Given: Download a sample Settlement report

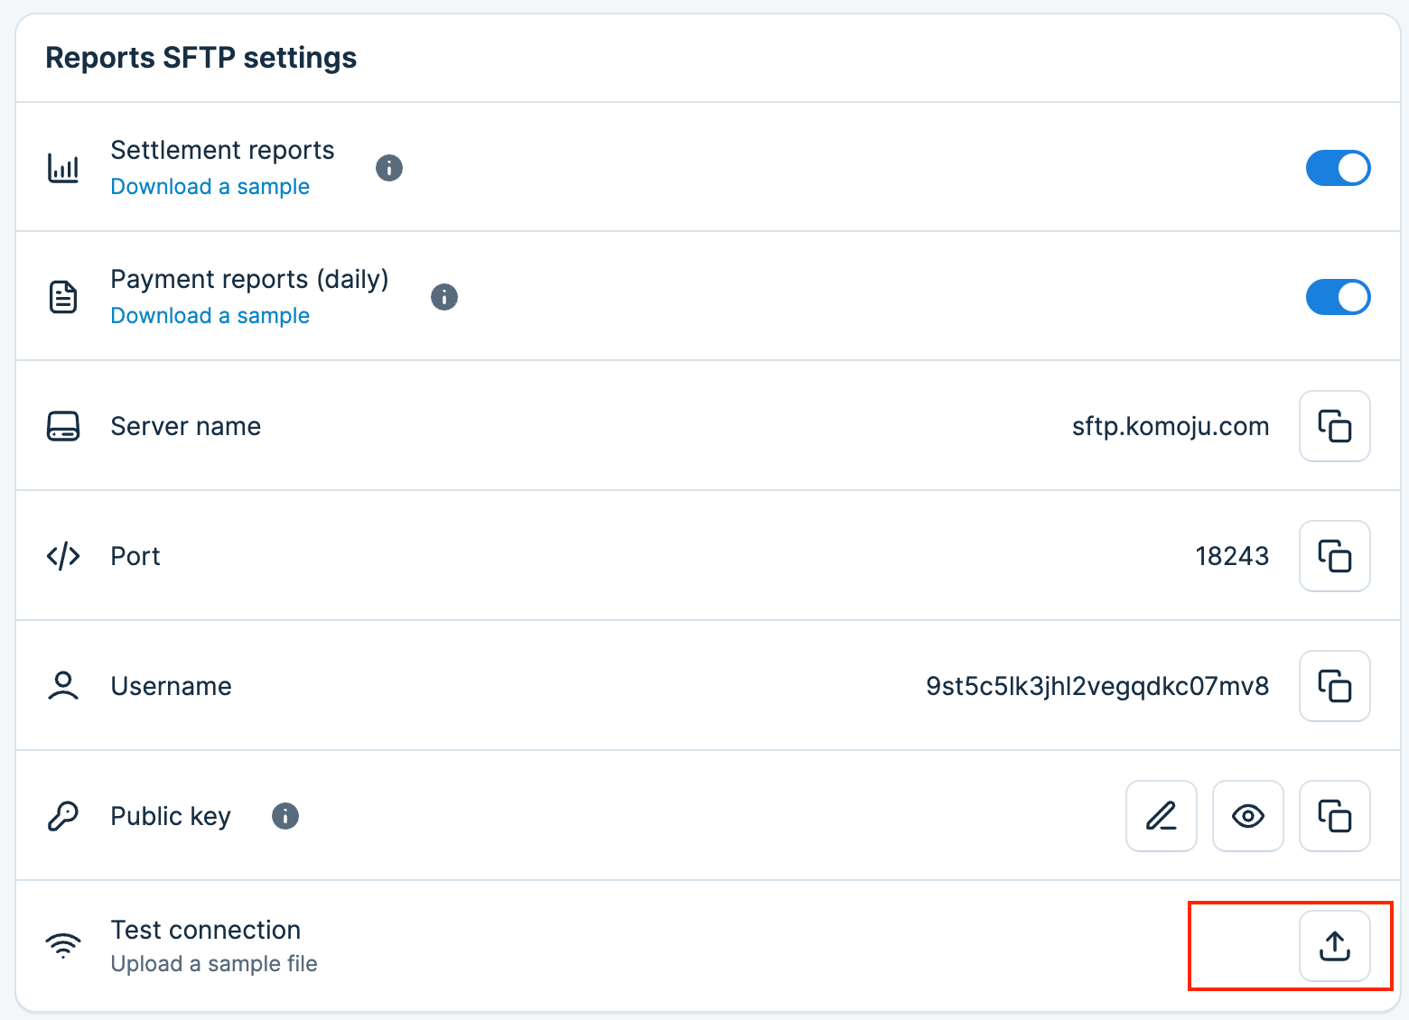Looking at the screenshot, I should (210, 187).
